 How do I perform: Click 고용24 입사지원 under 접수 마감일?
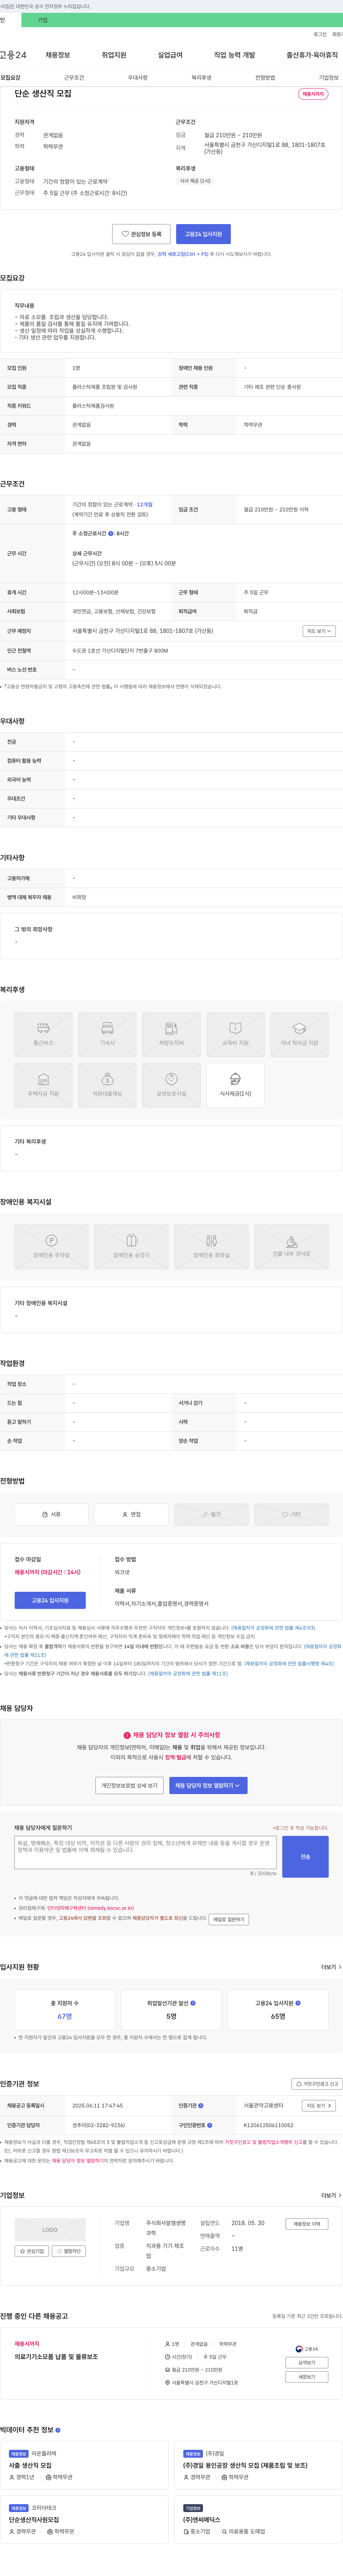[x=50, y=1600]
